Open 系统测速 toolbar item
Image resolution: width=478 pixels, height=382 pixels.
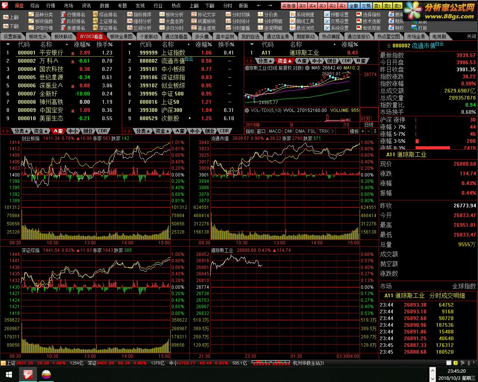[x=302, y=15]
